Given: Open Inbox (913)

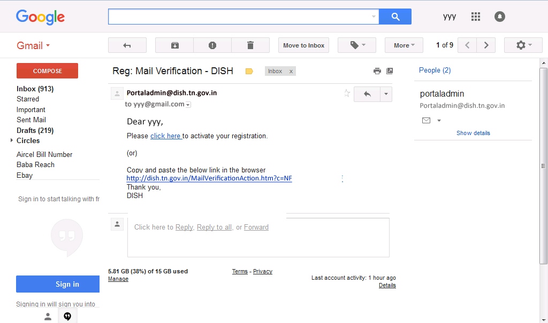Looking at the screenshot, I should (35, 89).
